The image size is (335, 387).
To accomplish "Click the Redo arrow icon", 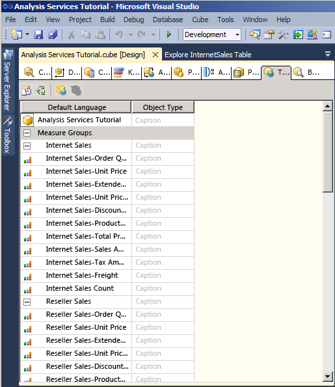I will pos(141,34).
